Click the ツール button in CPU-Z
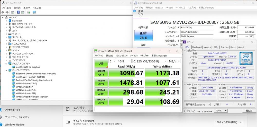This screenshot has height=127, width=257. click(x=219, y=111)
